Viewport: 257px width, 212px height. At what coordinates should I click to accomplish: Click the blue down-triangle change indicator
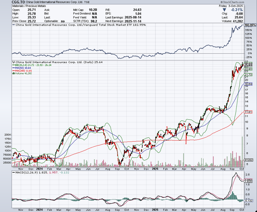click(x=224, y=10)
